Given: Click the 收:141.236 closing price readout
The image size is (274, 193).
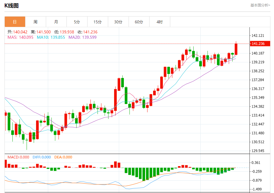Looking at the screenshot, I should click(x=87, y=32).
